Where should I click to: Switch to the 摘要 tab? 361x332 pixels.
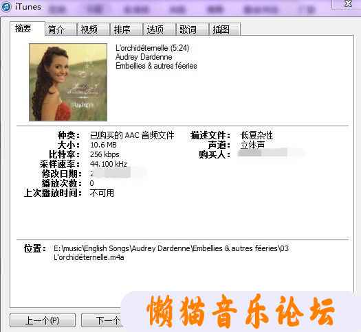28,29
